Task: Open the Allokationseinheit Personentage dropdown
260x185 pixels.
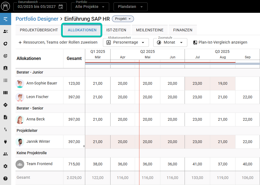Action: [126, 43]
